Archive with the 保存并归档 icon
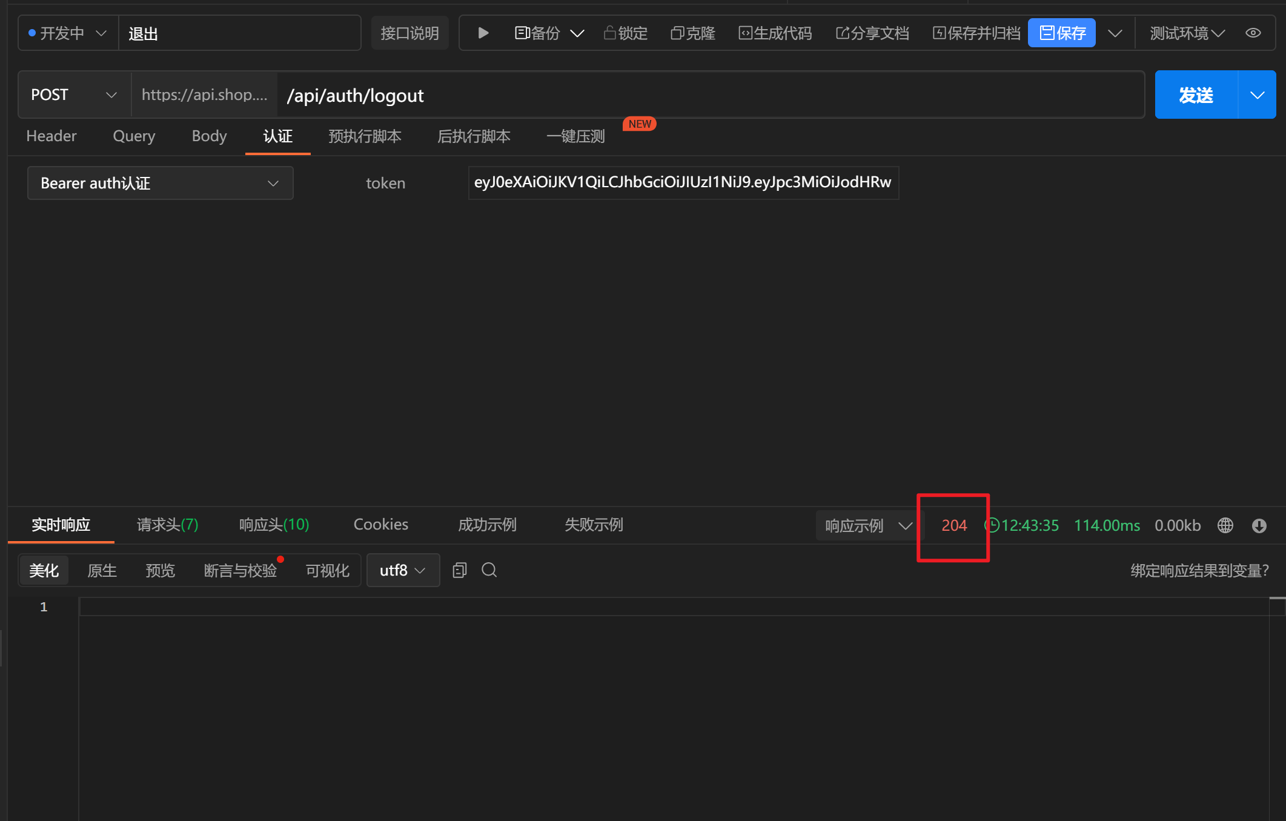Viewport: 1286px width, 821px height. 975,33
